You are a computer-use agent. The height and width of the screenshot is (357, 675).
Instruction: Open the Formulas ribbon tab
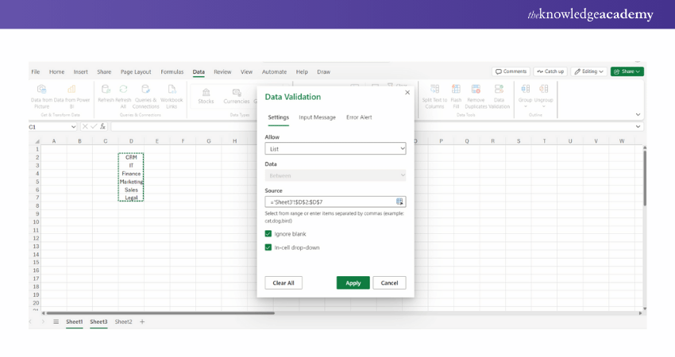pos(172,71)
